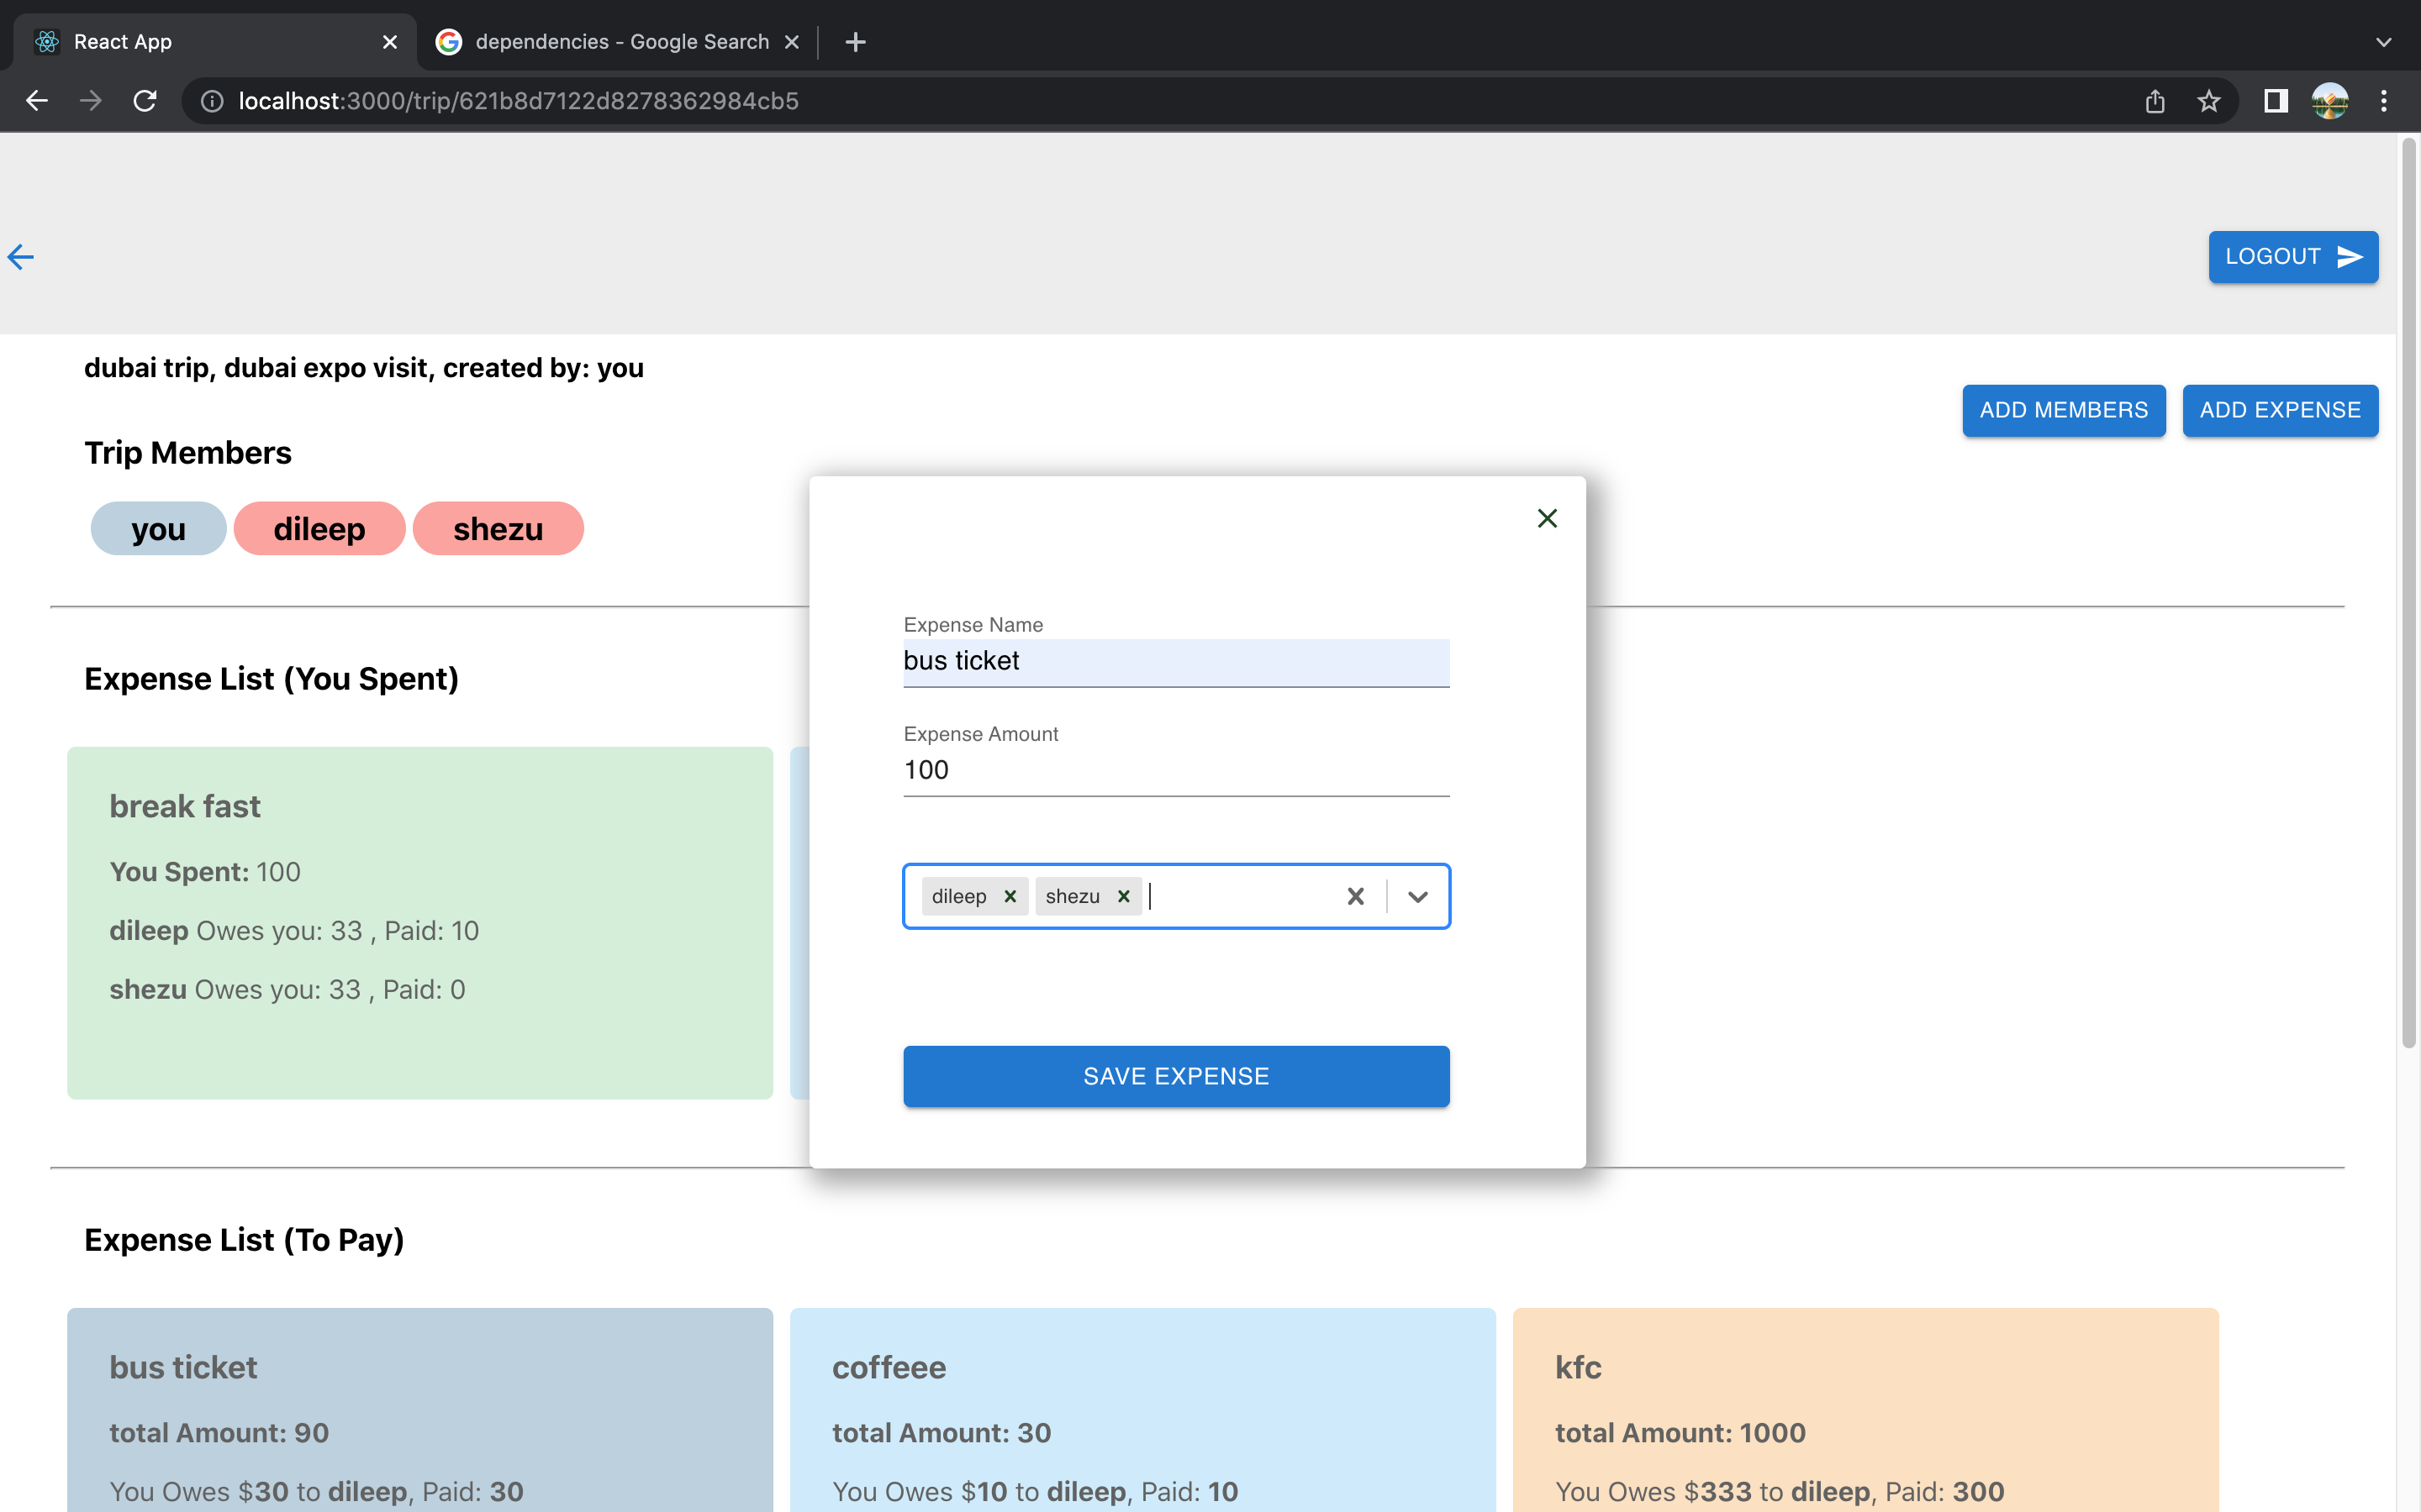2421x1512 pixels.
Task: Close the expense dialog with X
Action: point(1548,518)
